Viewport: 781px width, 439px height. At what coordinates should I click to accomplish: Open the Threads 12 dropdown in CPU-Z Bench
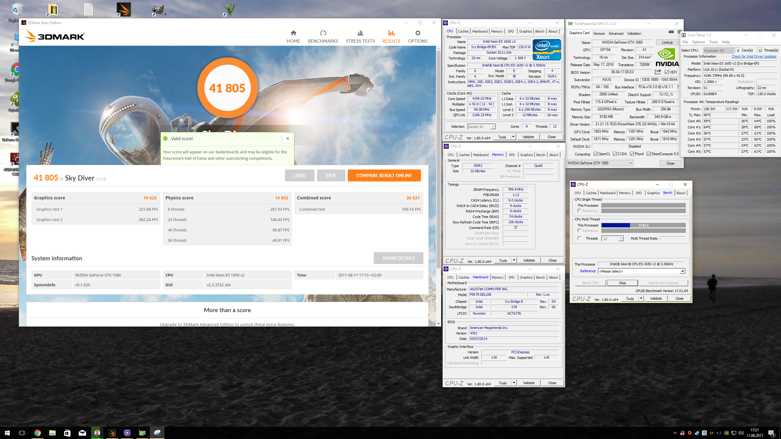[x=613, y=239]
